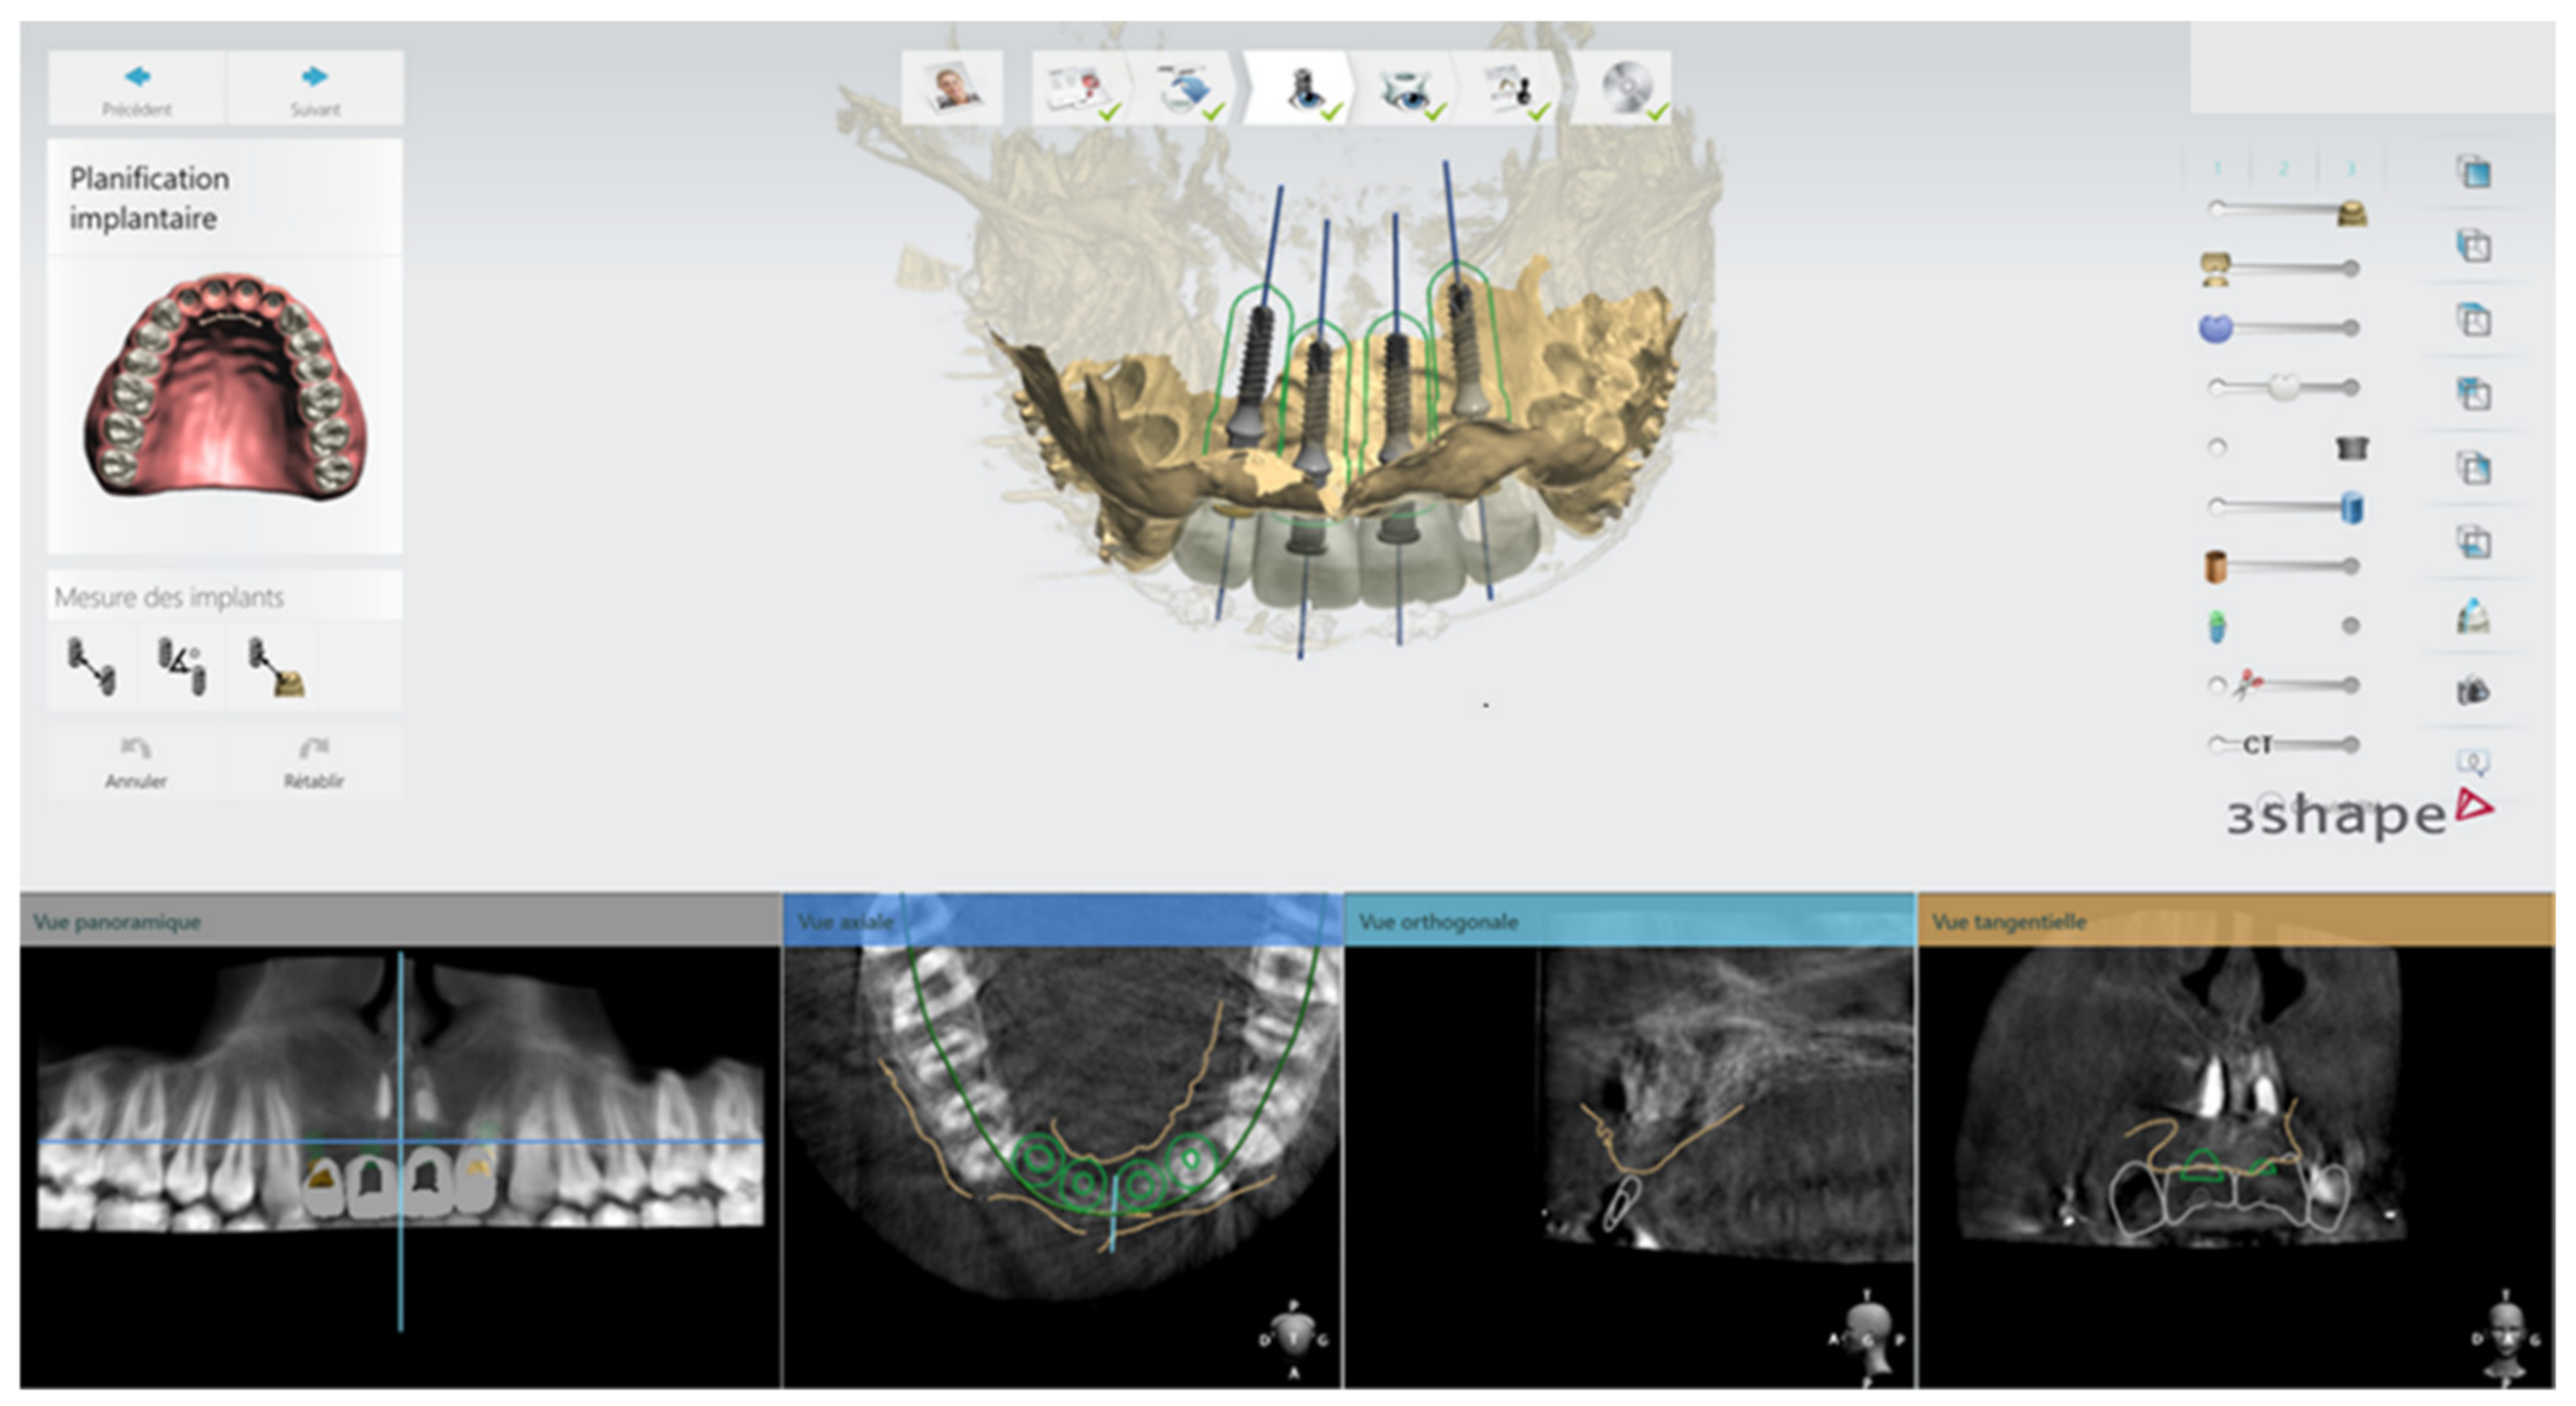Select implant-to-tooth distance measurement tool
This screenshot has width=2576, height=1406.
click(x=275, y=668)
